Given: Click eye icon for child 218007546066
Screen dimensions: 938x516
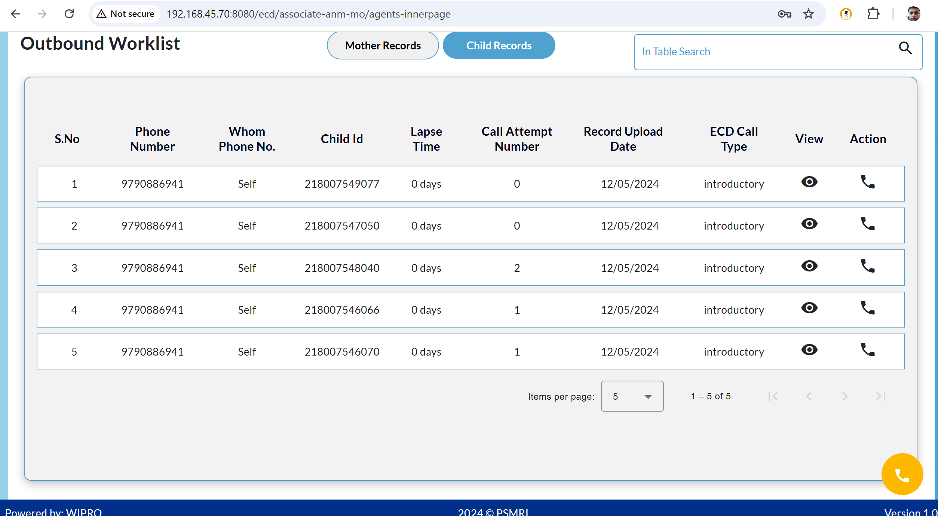Looking at the screenshot, I should tap(809, 308).
